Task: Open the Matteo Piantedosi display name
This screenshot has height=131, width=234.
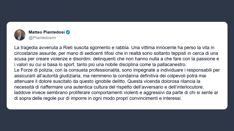Action: click(x=47, y=32)
